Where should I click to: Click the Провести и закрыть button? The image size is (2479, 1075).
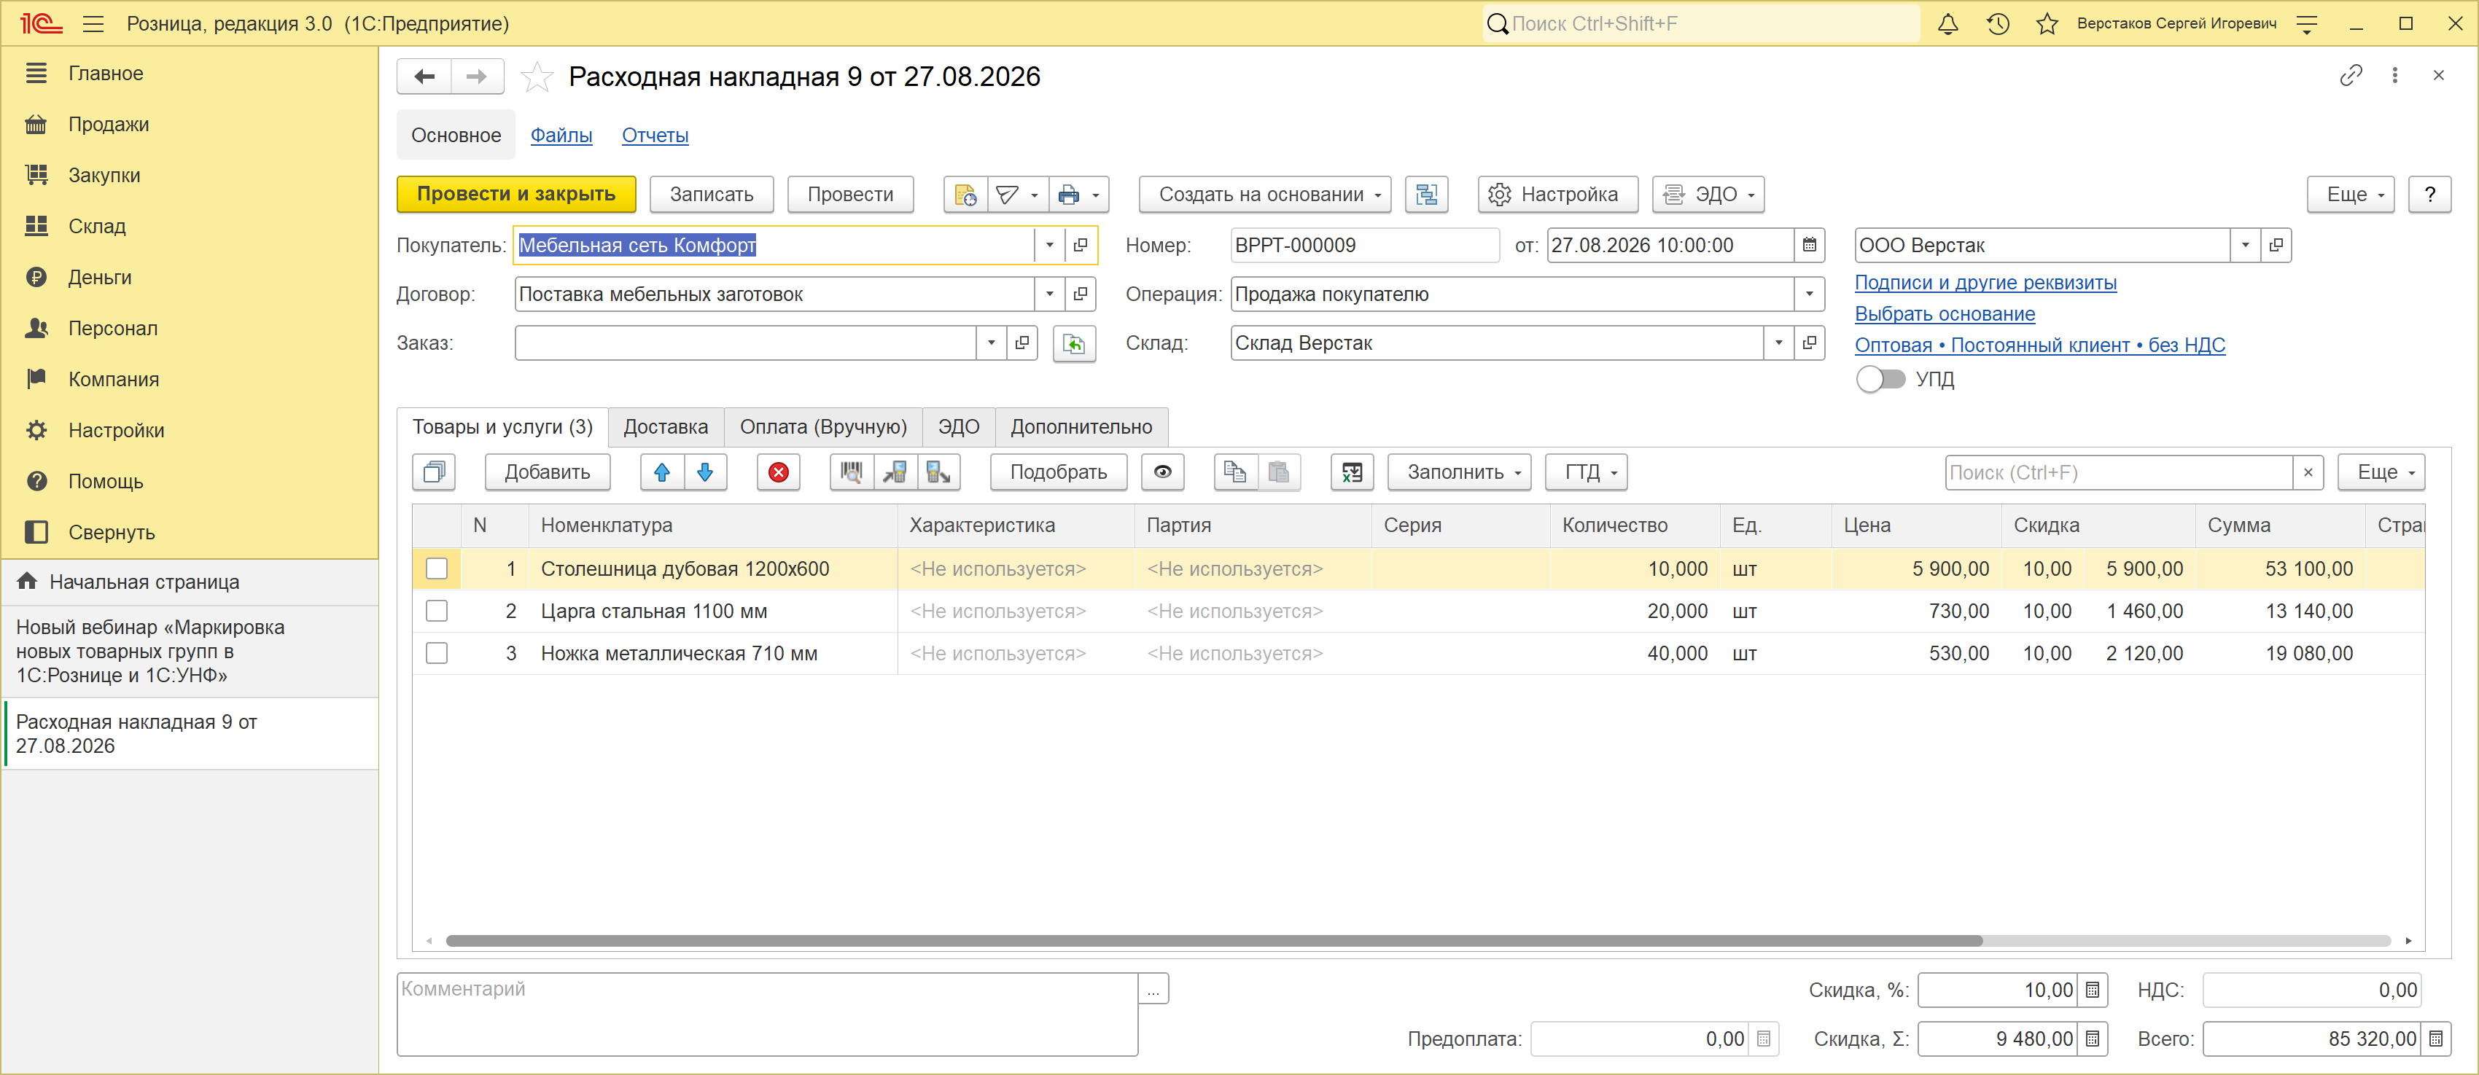[517, 195]
